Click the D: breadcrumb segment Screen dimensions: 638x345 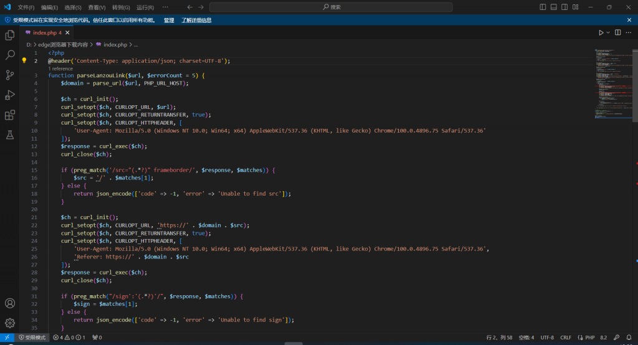[x=29, y=45]
